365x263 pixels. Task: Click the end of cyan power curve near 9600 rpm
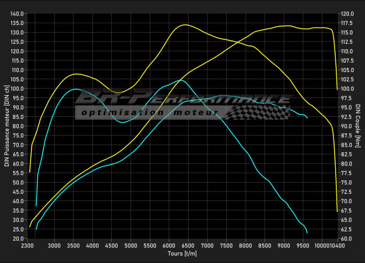coord(307,117)
